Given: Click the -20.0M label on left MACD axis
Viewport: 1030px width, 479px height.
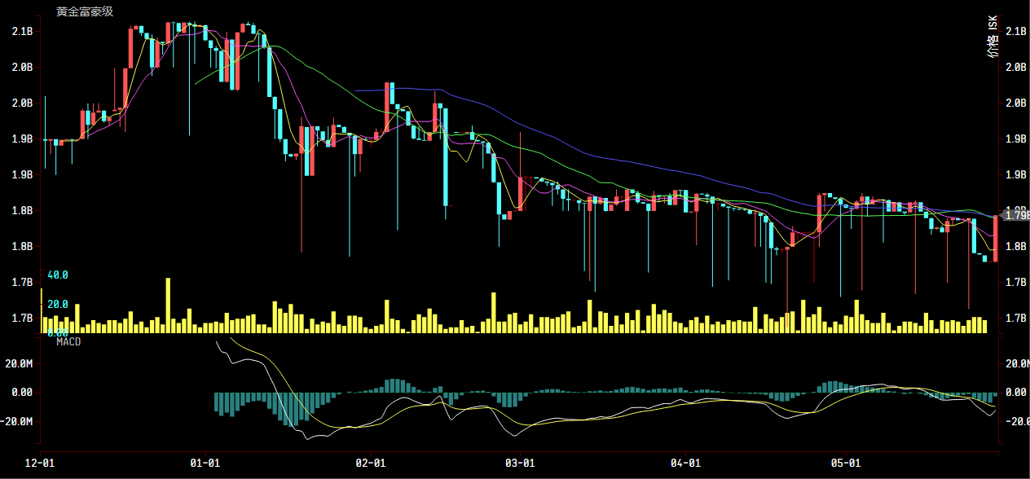Looking at the screenshot, I should click(x=20, y=422).
